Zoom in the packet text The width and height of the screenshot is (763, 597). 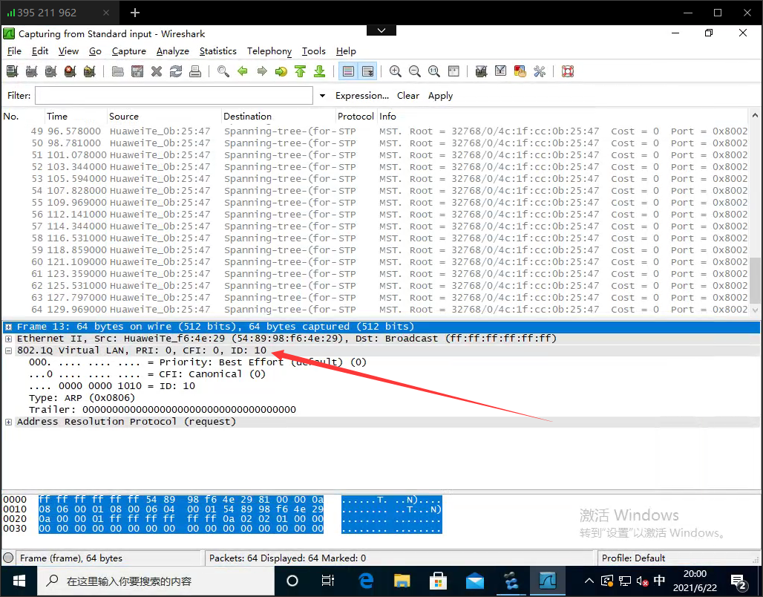(396, 71)
